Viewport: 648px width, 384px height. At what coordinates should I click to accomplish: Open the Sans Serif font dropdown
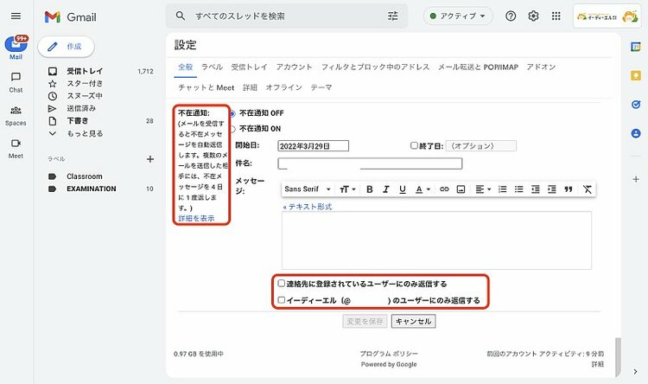click(308, 189)
